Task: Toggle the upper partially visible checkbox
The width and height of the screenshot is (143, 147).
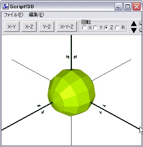Action: pyautogui.click(x=140, y=24)
